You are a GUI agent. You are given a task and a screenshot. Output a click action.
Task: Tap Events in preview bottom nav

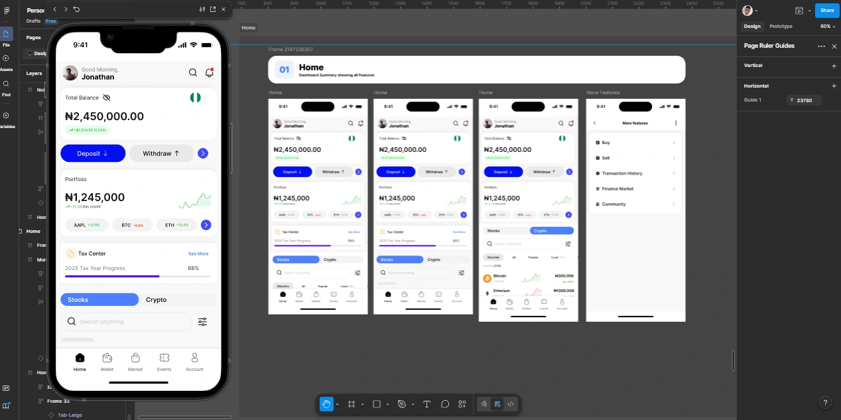164,362
